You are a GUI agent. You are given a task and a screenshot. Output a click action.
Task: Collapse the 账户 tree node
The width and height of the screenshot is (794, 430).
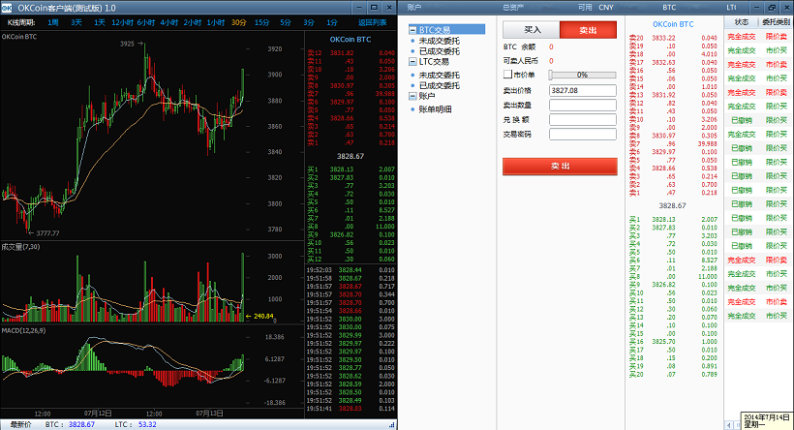412,97
